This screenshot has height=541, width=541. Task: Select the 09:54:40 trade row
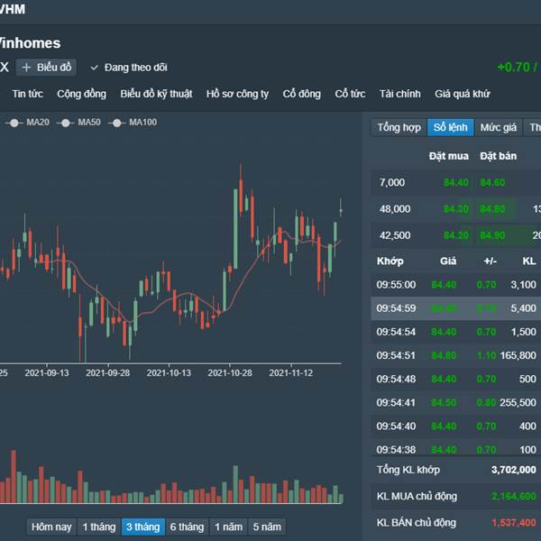tap(455, 426)
